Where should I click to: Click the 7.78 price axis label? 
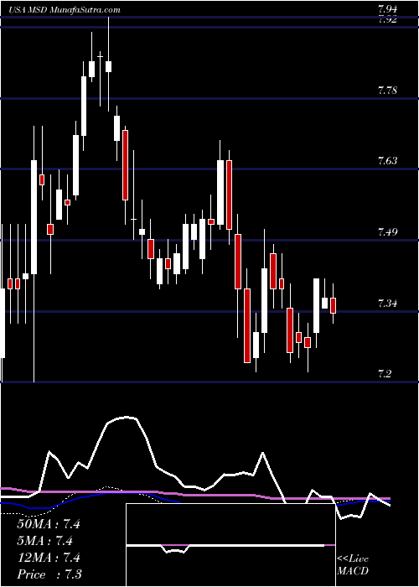pyautogui.click(x=387, y=91)
